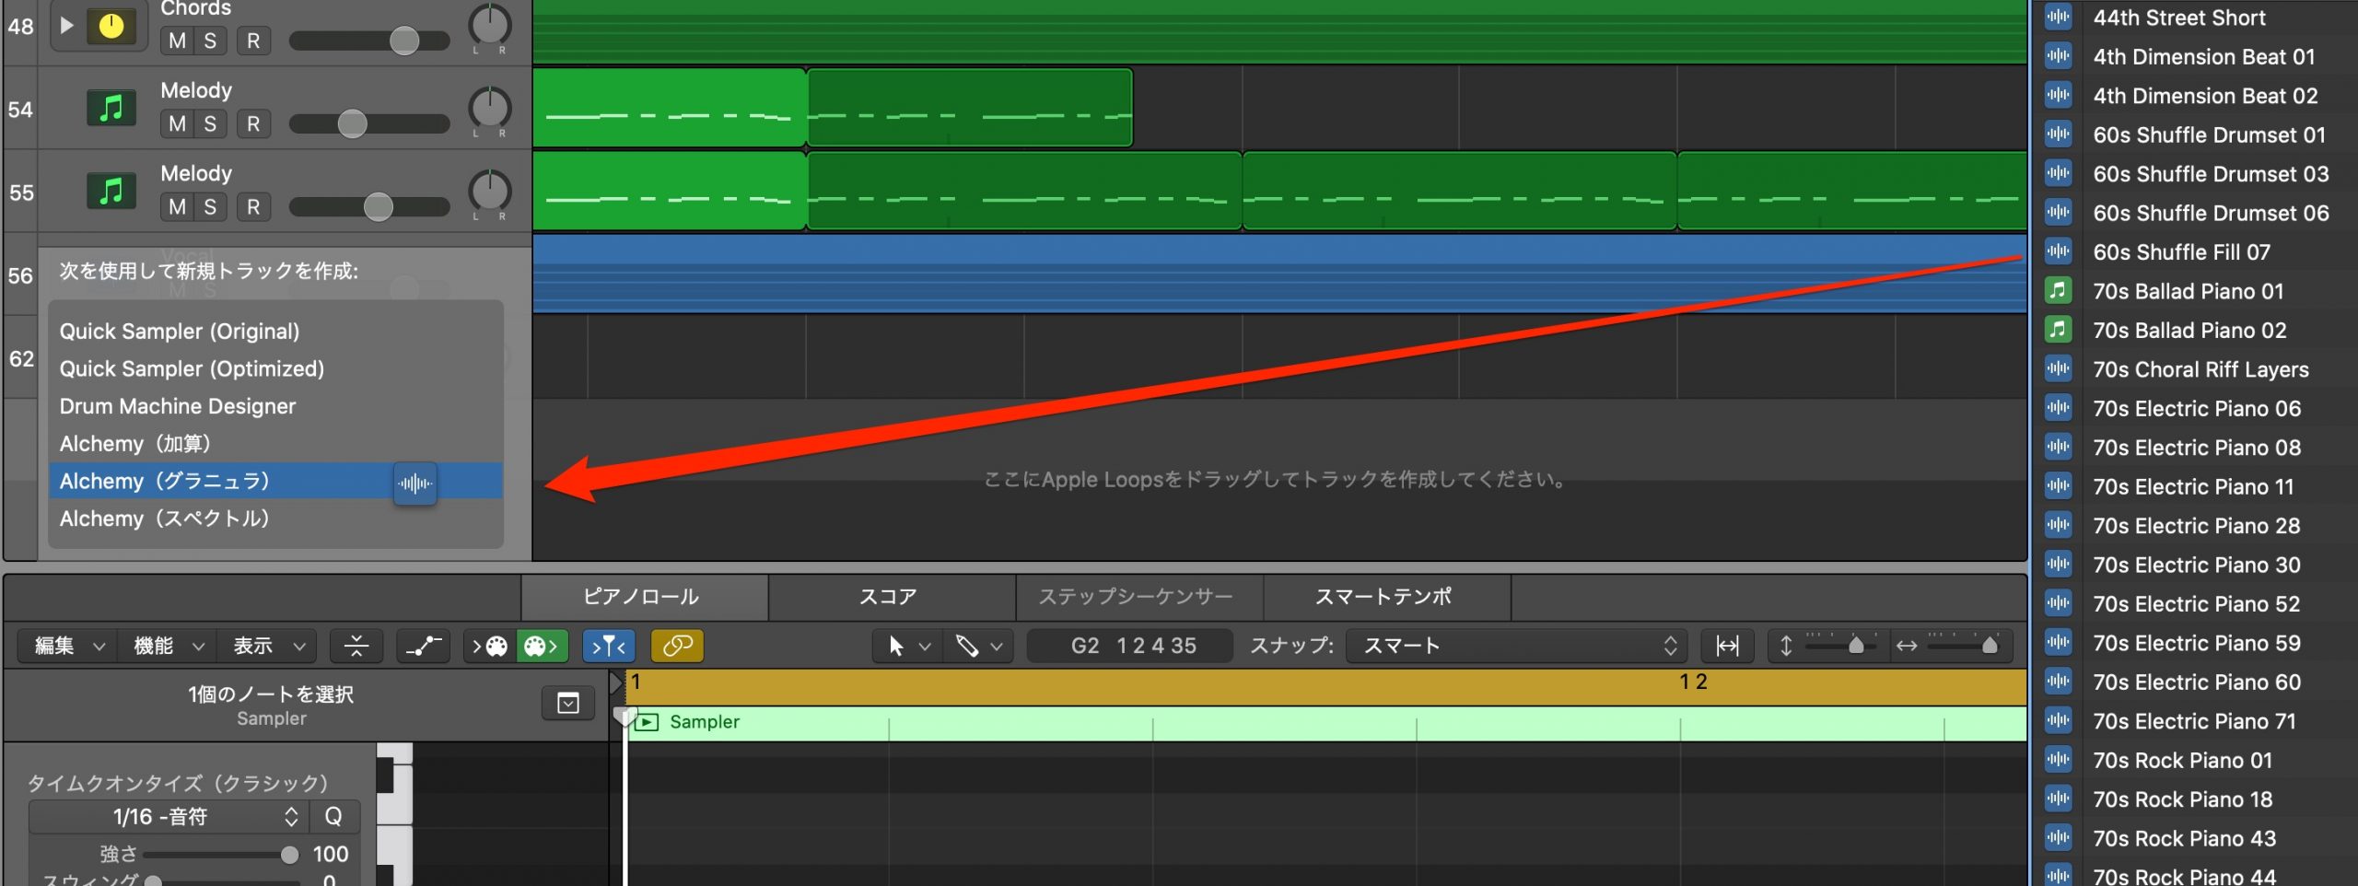Click the waveform icon for 70s Electric Piano 52

click(x=2058, y=603)
